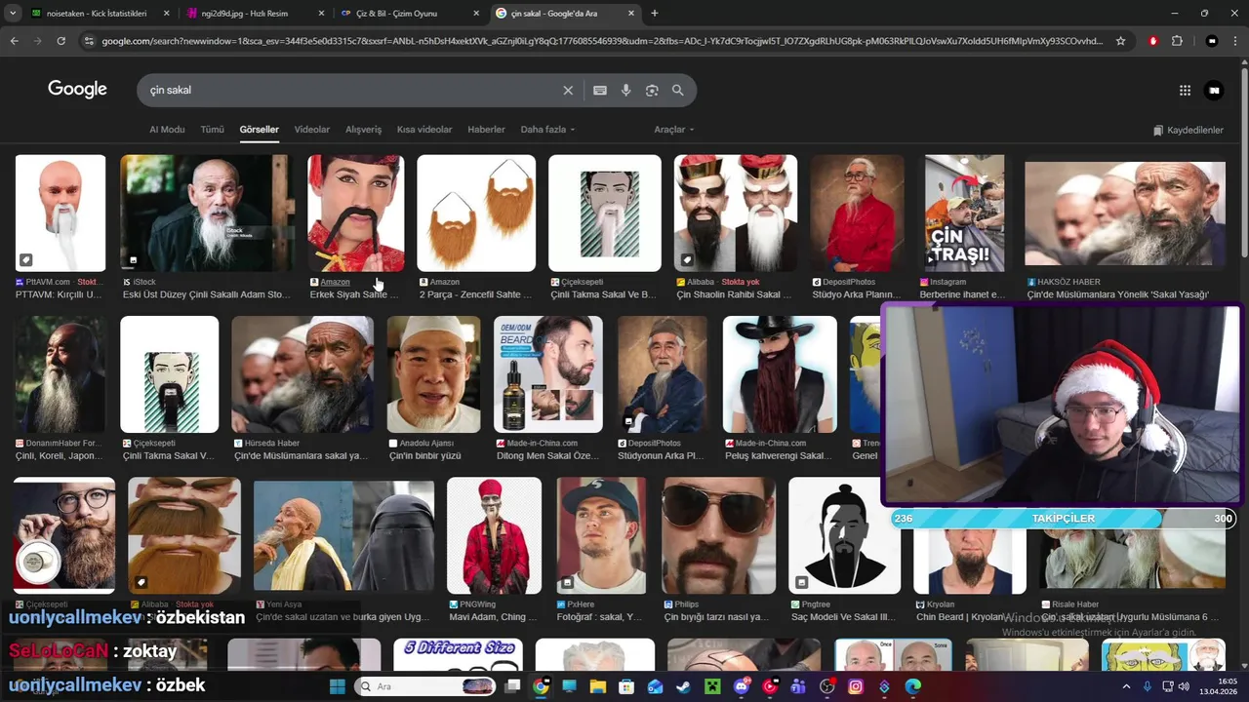1249x702 pixels.
Task: Switch to the 'AI Modu' tab
Action: 167,130
